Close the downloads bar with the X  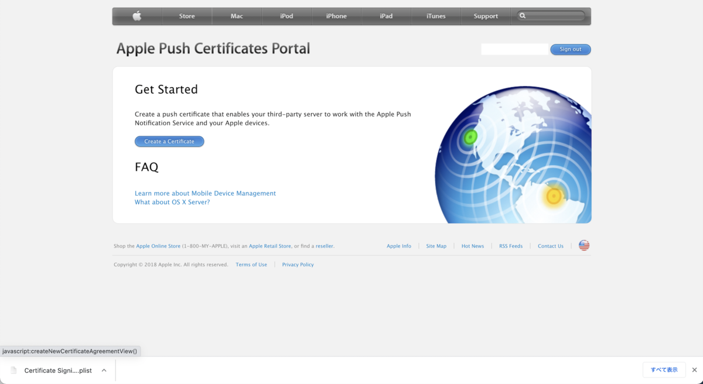[694, 370]
